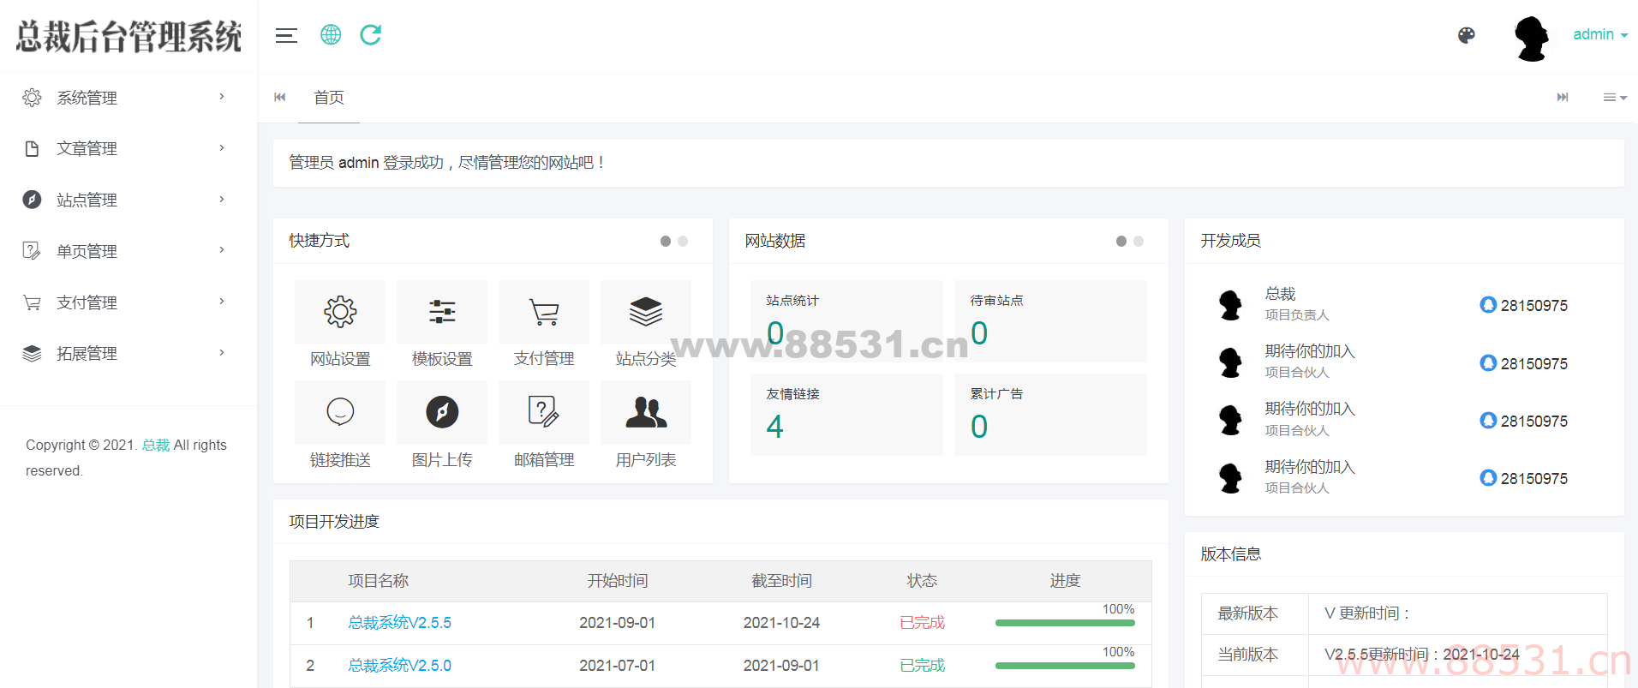
Task: Open 用户列表 users shortcut
Action: (646, 412)
